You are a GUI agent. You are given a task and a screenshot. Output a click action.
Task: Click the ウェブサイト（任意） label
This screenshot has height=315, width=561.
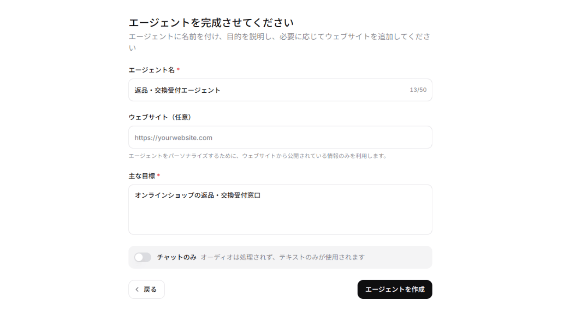click(x=160, y=117)
